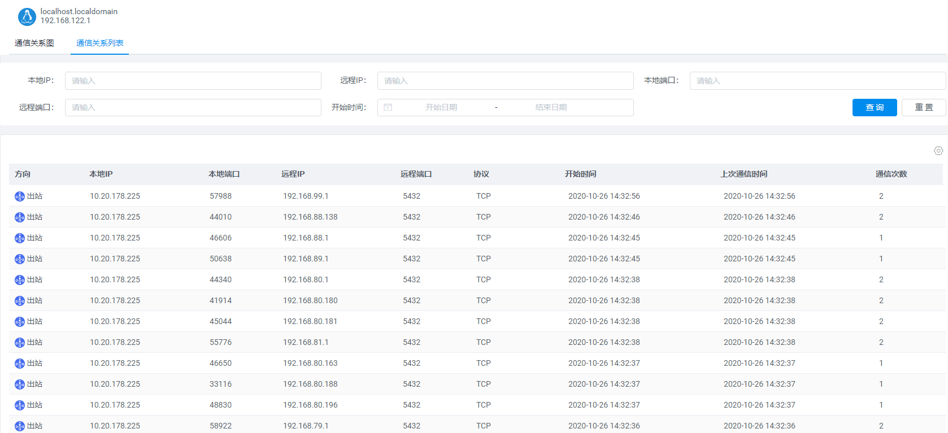Select remote IP 192.168.89.1 cell
The image size is (948, 433).
point(306,259)
